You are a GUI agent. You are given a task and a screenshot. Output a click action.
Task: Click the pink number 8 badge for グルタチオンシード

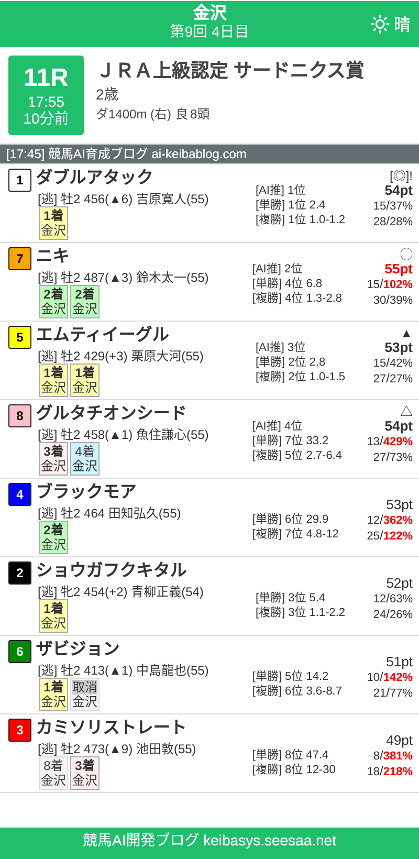pyautogui.click(x=19, y=416)
